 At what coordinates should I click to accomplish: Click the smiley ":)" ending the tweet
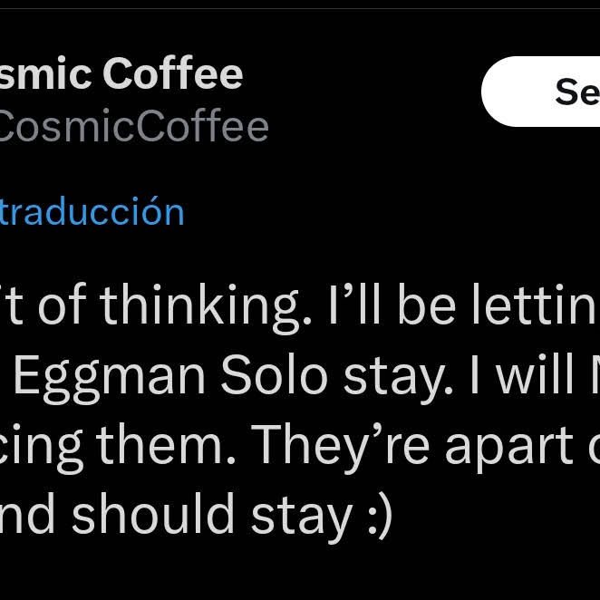pyautogui.click(x=374, y=515)
